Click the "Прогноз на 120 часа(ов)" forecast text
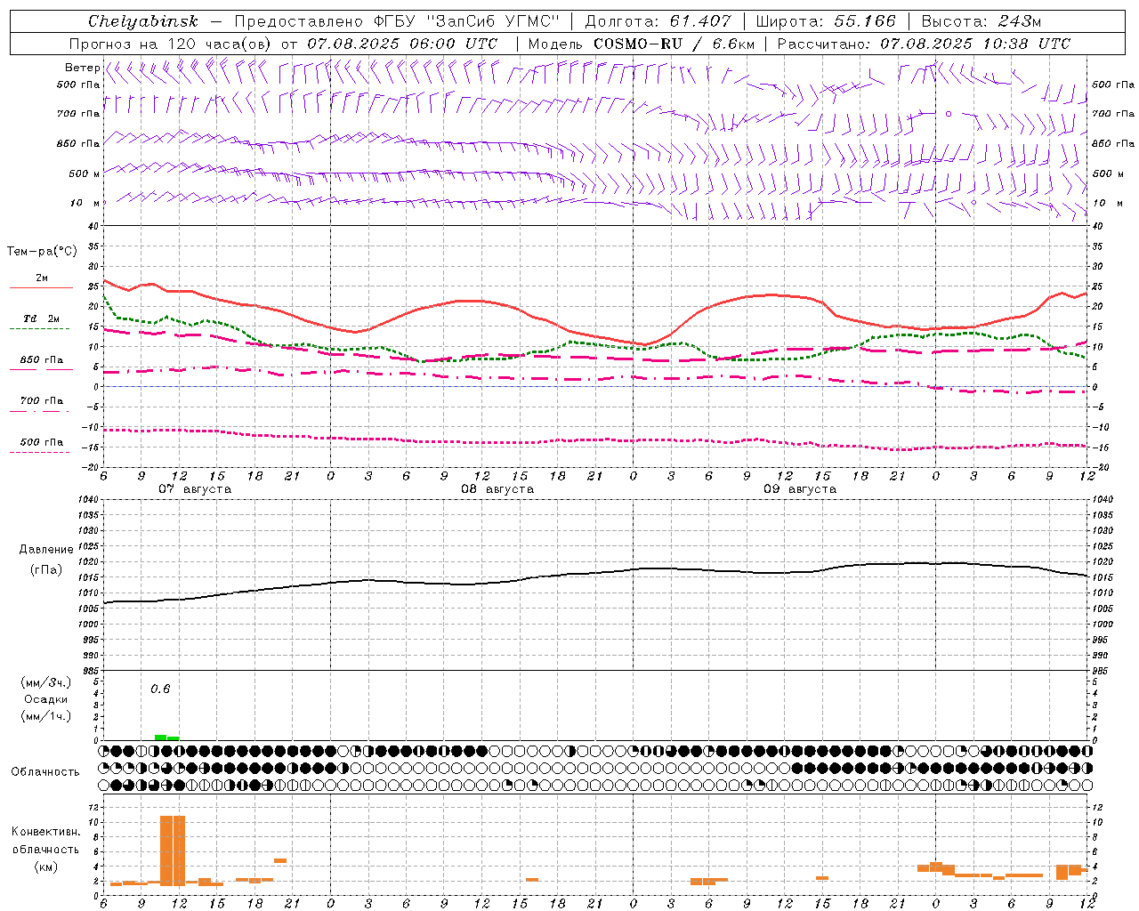 [171, 44]
